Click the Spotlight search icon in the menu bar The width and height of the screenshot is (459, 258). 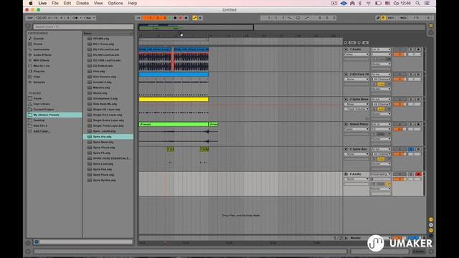[x=417, y=3]
